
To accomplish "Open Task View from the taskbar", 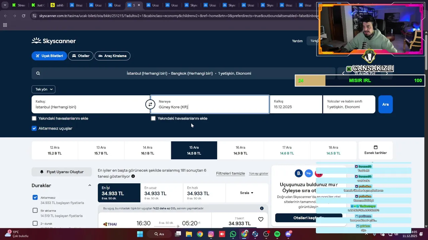I will pos(178,234).
